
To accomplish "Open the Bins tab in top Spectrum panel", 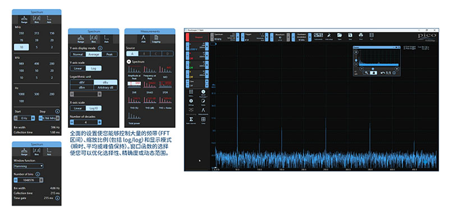I will pyautogui.click(x=37, y=19).
